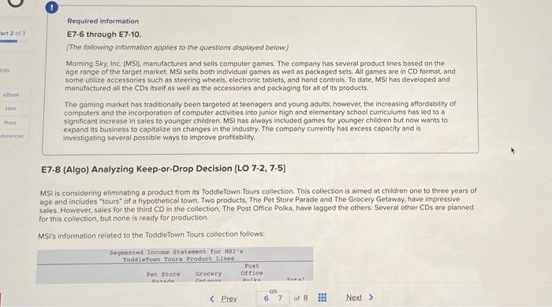Click the 'Pet Store Parade' column header
Image resolution: width=552 pixels, height=307 pixels.
click(x=163, y=277)
